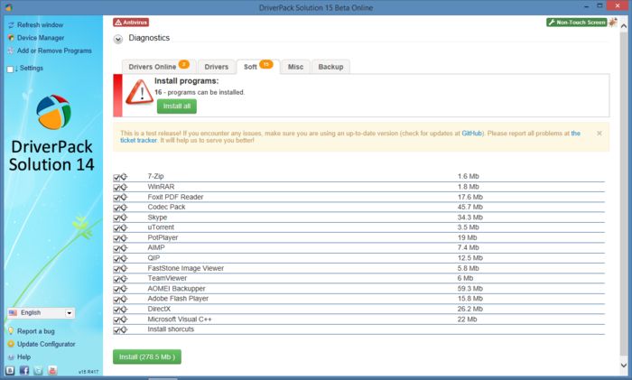Viewport: 632px width, 380px height.
Task: Click the uTorrent program name
Action: (x=161, y=227)
